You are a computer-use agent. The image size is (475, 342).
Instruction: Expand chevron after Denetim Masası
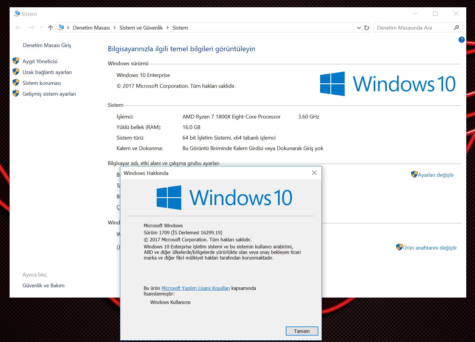pos(115,28)
